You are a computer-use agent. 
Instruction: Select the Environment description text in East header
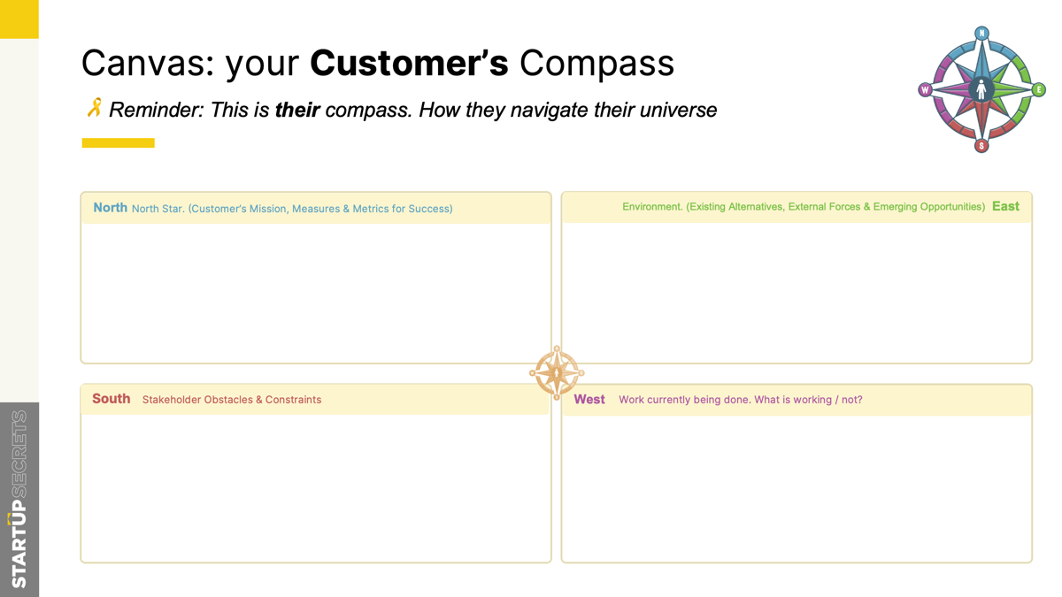pyautogui.click(x=803, y=207)
